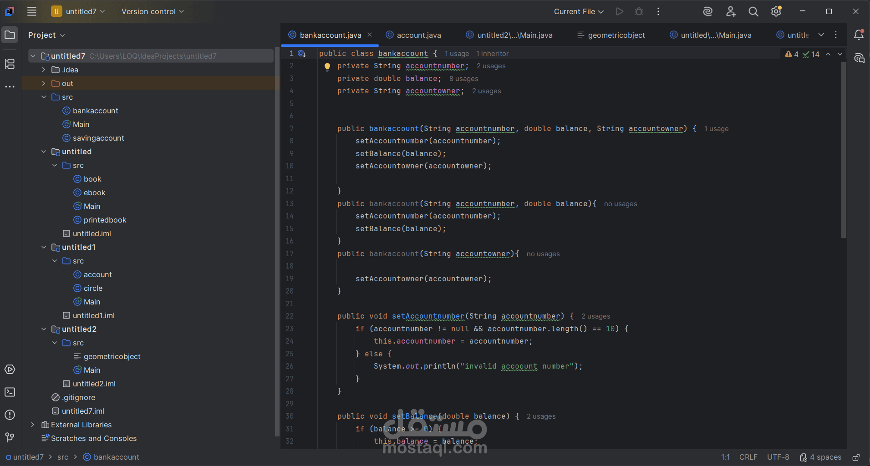The image size is (870, 466).
Task: Collapse the untitled2 module
Action: 44,329
